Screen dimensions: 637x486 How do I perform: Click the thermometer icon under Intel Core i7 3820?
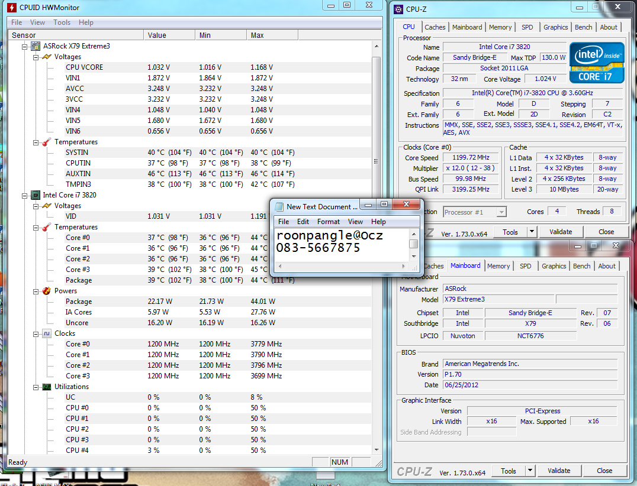pyautogui.click(x=46, y=227)
